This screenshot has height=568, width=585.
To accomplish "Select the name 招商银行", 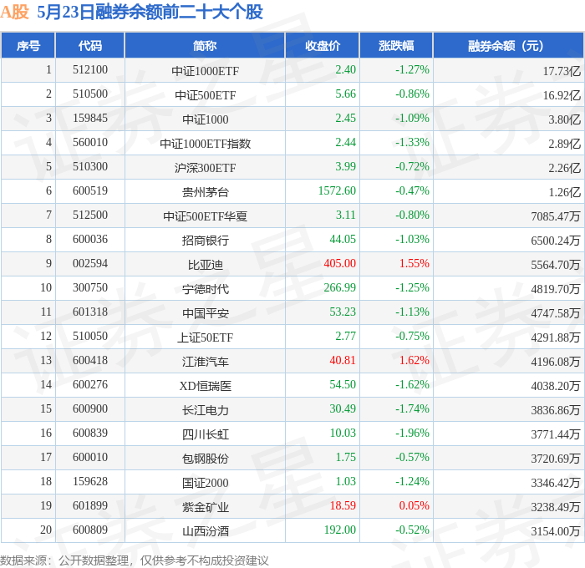I will pos(206,241).
